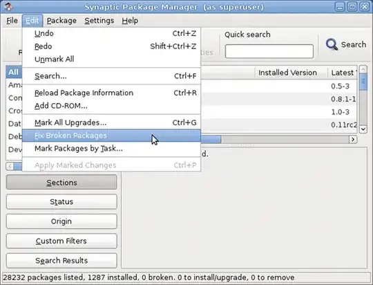This screenshot has width=373, height=285.
Task: Click the Synaptic app icon in title bar
Action: [8, 6]
